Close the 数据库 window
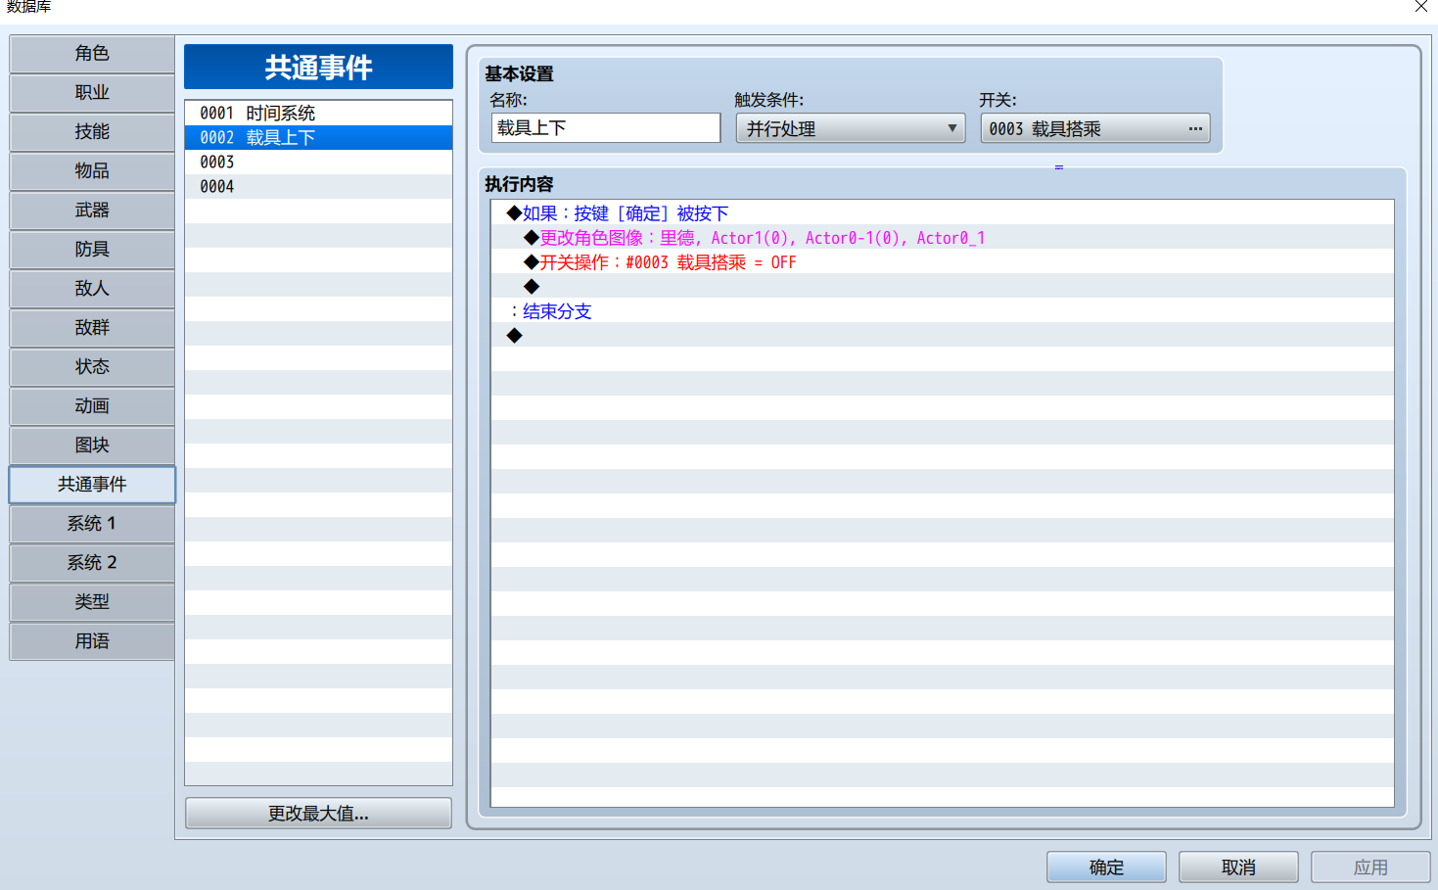Screen dimensions: 1438x890 tap(1421, 7)
